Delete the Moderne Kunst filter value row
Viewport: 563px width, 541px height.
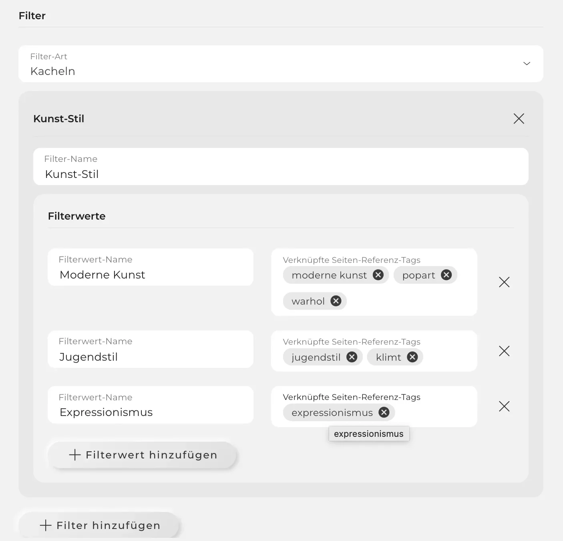point(504,282)
